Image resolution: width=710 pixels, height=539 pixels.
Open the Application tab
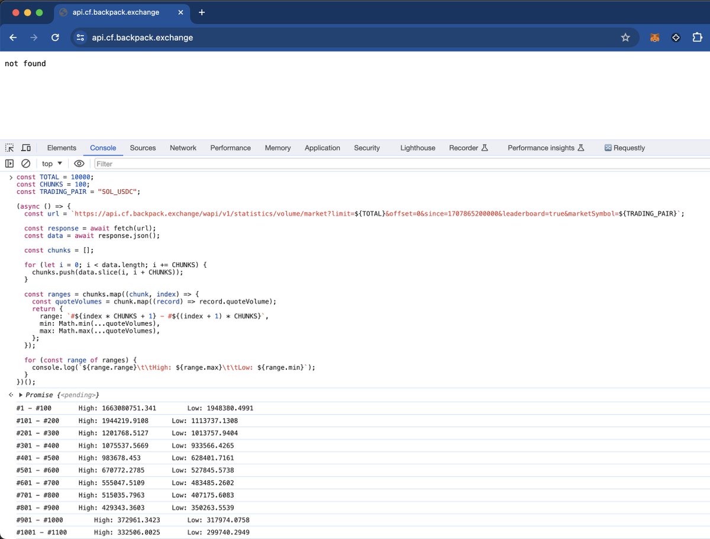click(x=322, y=148)
